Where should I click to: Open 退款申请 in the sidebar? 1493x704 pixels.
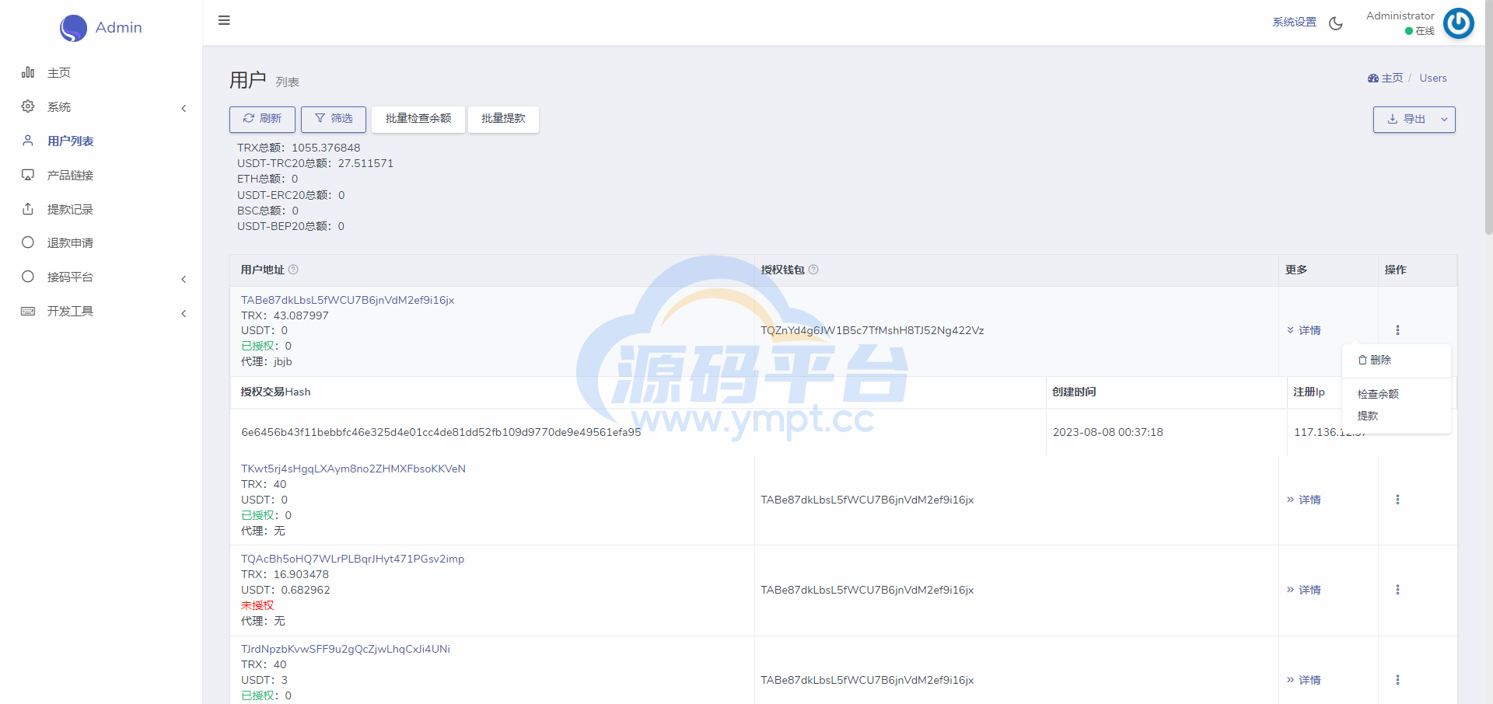click(70, 243)
